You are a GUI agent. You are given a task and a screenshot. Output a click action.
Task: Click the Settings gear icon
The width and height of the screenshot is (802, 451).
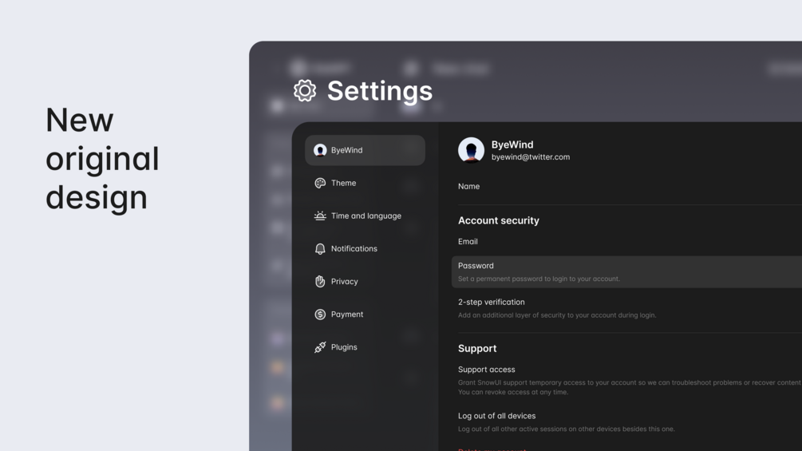[x=305, y=90]
